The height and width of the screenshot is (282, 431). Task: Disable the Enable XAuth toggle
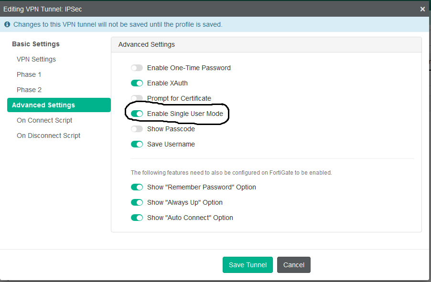point(137,83)
